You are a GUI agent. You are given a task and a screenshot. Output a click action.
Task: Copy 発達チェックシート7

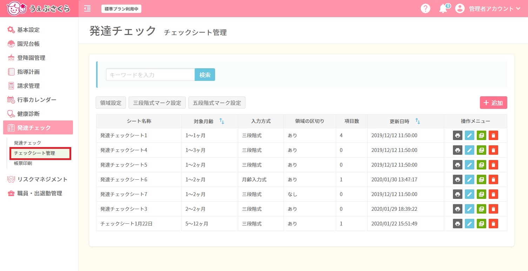pyautogui.click(x=481, y=194)
